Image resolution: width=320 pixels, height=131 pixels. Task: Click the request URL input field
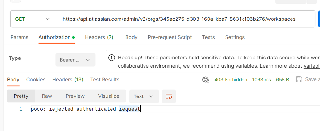tap(186, 19)
